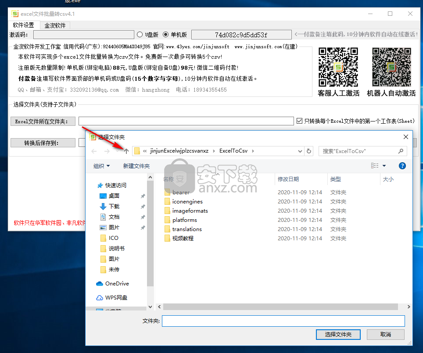Screen dimensions: 423x353
Task: Click navigation pane scroll up arrow
Action: pos(150,177)
